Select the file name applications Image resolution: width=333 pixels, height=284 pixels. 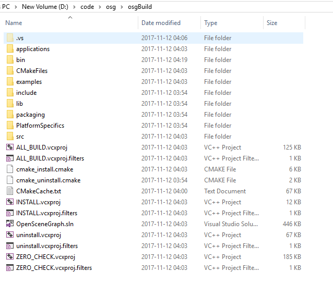[x=33, y=49]
